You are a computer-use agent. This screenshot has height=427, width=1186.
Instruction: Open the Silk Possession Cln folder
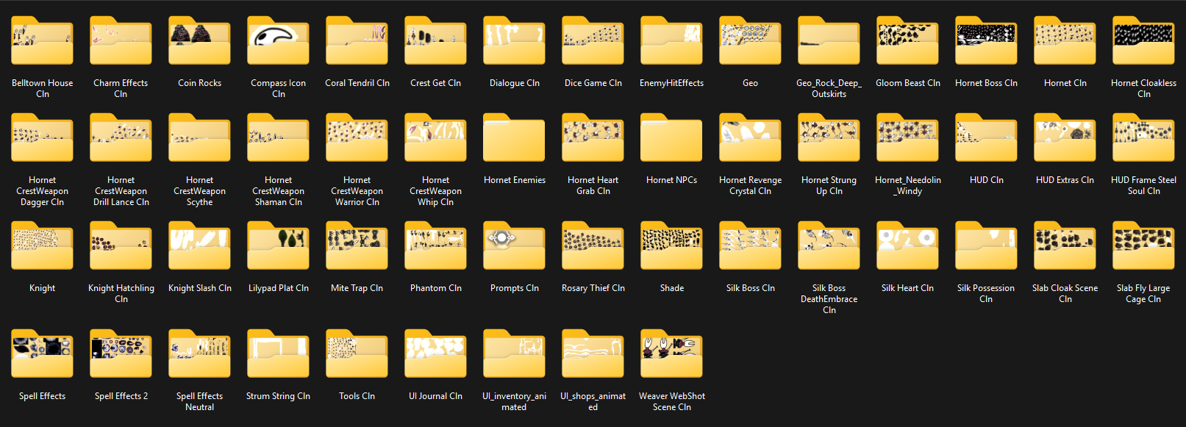[986, 245]
